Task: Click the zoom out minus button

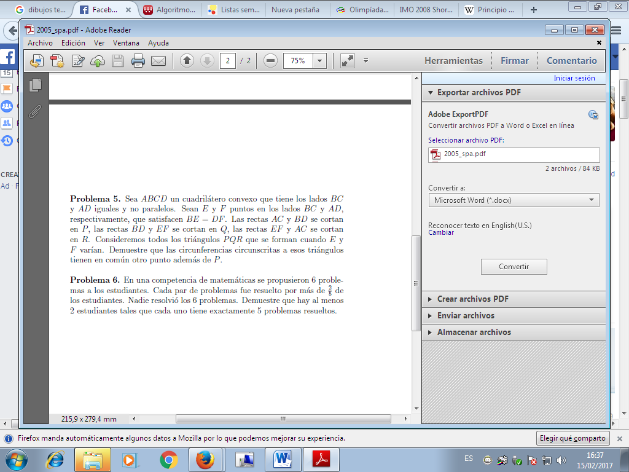Action: [270, 61]
